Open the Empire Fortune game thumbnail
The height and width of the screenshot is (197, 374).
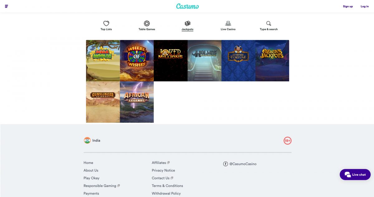pyautogui.click(x=238, y=60)
